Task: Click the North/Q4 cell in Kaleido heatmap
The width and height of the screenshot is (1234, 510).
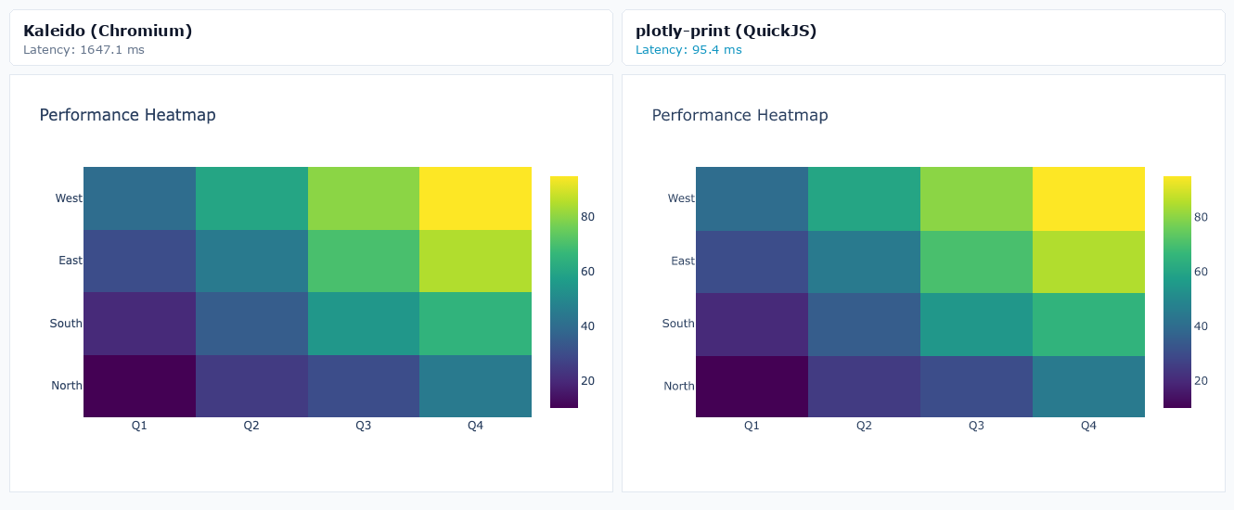Action: coord(475,386)
